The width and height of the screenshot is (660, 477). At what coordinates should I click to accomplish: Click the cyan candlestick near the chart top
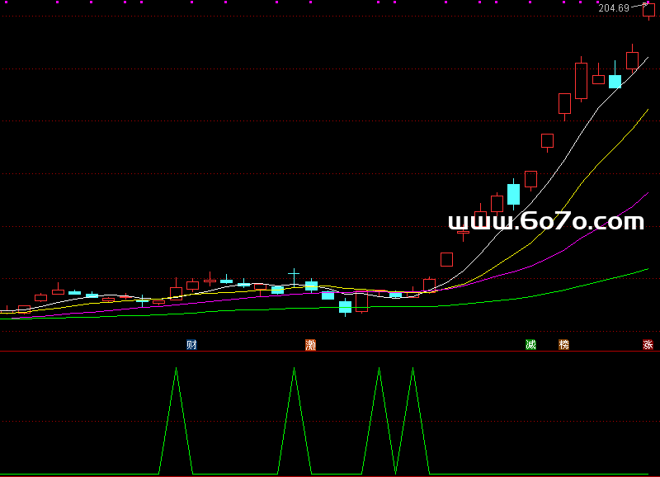click(615, 81)
